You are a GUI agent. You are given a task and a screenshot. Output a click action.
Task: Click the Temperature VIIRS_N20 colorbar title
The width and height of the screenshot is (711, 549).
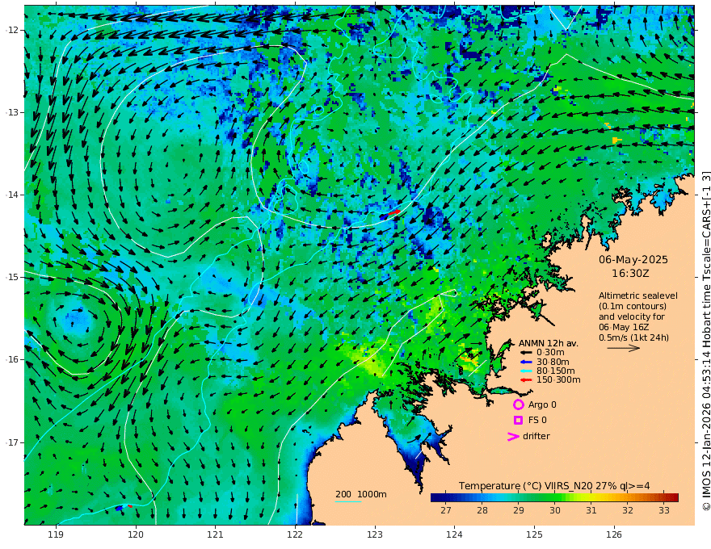(554, 486)
